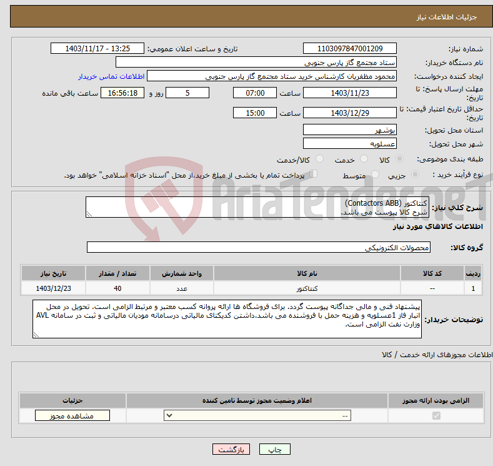Click the اطلاعات کالاهای مورد نیاز heading
Viewport: 493px width, 466px height.
point(437,226)
